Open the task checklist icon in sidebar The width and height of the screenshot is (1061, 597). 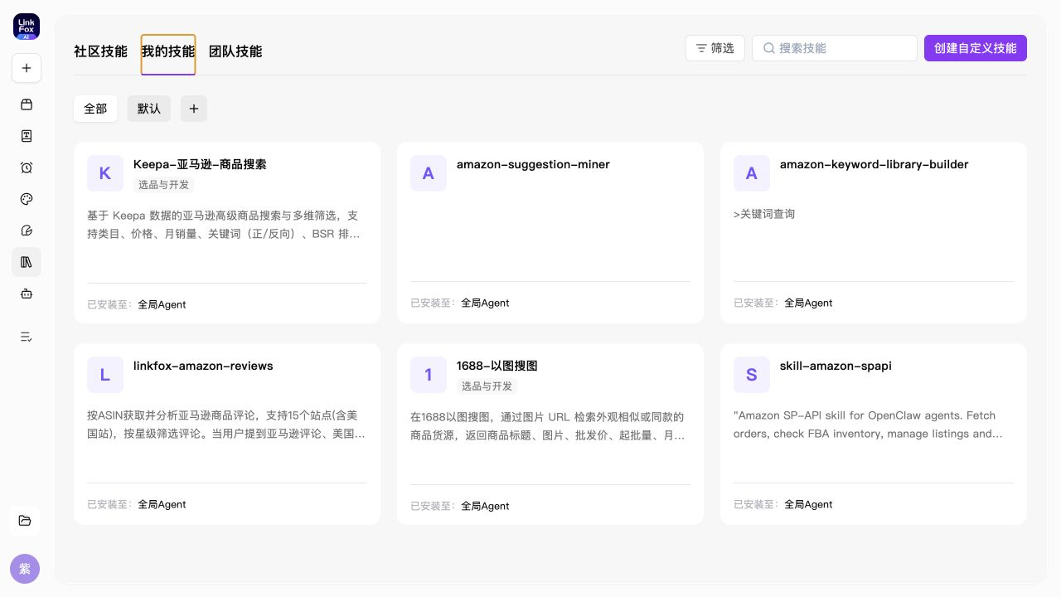pyautogui.click(x=27, y=337)
